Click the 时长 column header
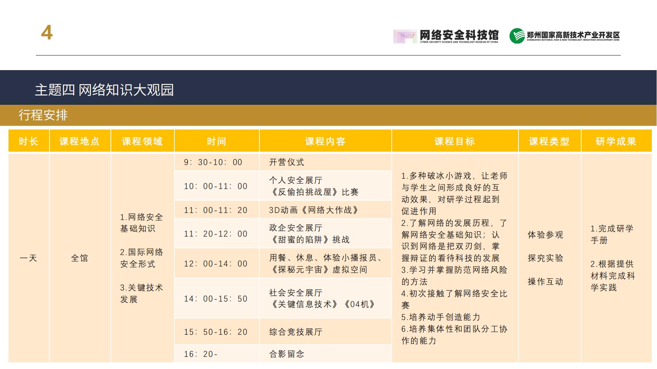The height and width of the screenshot is (369, 657). (x=29, y=141)
